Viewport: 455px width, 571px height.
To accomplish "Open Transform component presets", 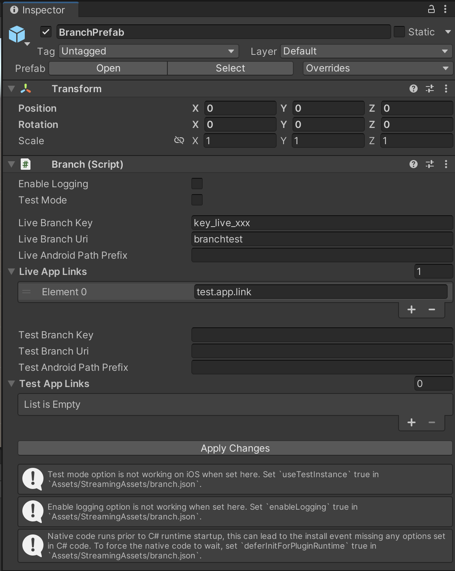I will point(430,89).
